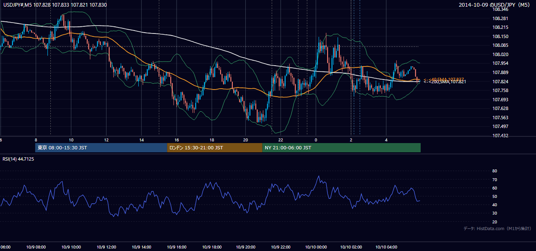Click hour label 14 below the price chart
The height and width of the screenshot is (251, 536).
click(141, 140)
